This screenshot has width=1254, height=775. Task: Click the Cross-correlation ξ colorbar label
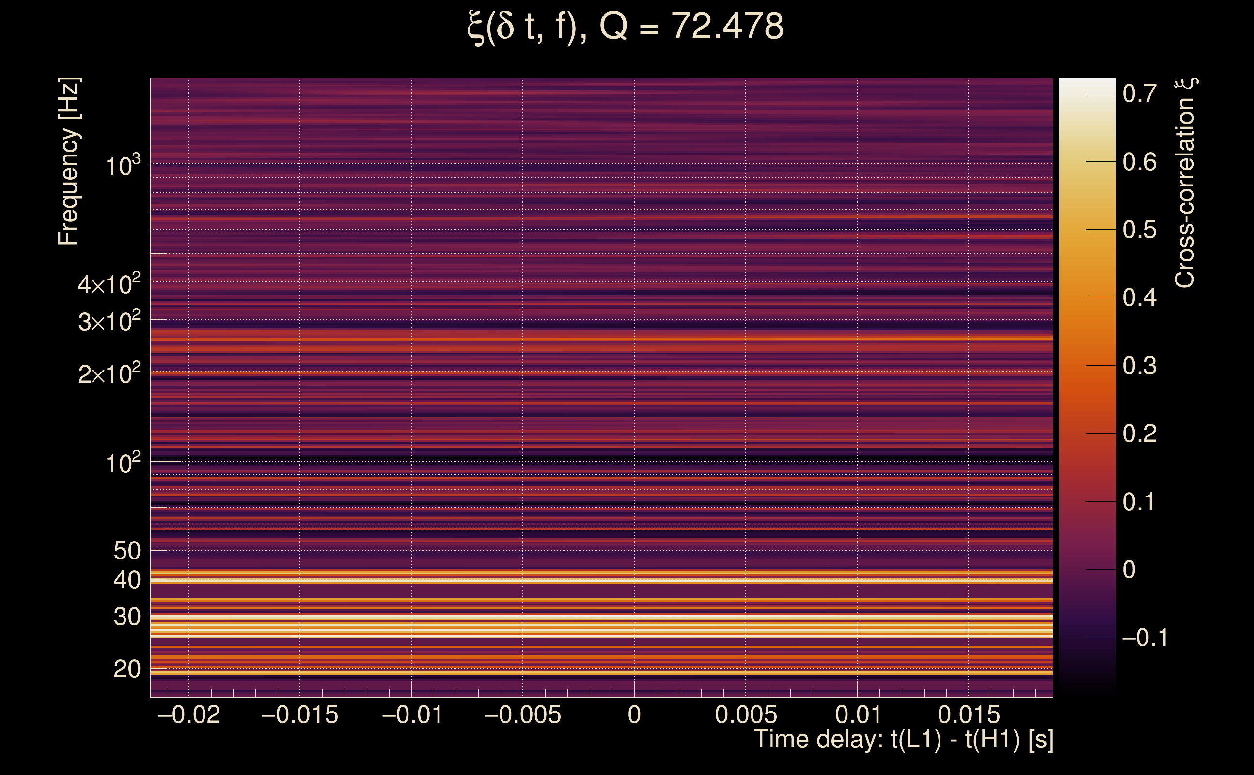1185,183
